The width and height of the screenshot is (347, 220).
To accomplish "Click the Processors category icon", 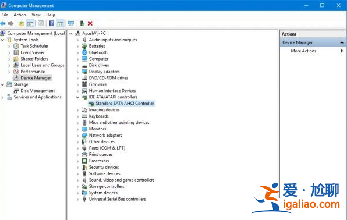I will [84, 161].
